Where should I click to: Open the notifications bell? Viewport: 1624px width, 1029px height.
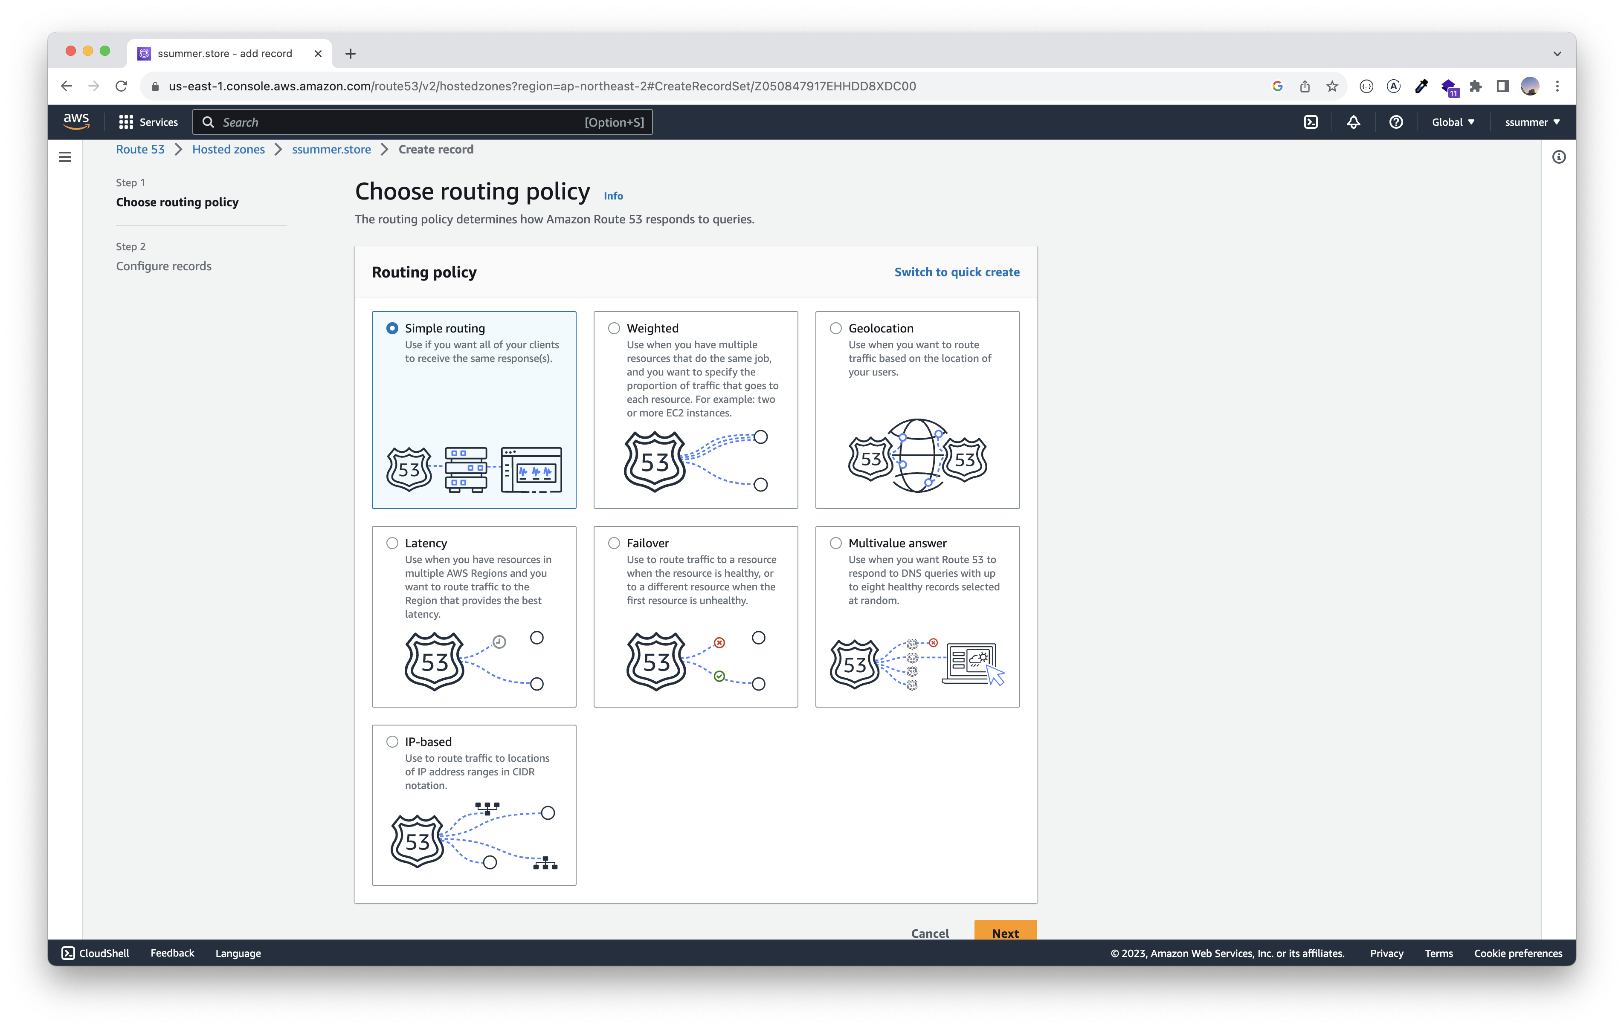(x=1353, y=122)
